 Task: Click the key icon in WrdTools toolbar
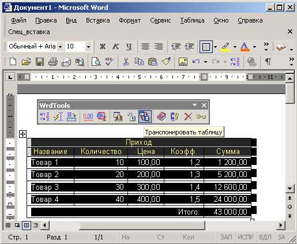pos(201,117)
